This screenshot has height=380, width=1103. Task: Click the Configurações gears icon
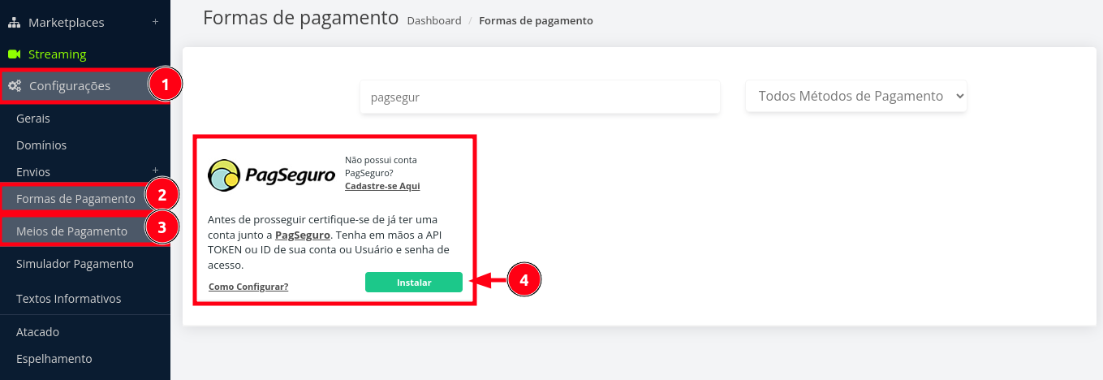pyautogui.click(x=15, y=85)
